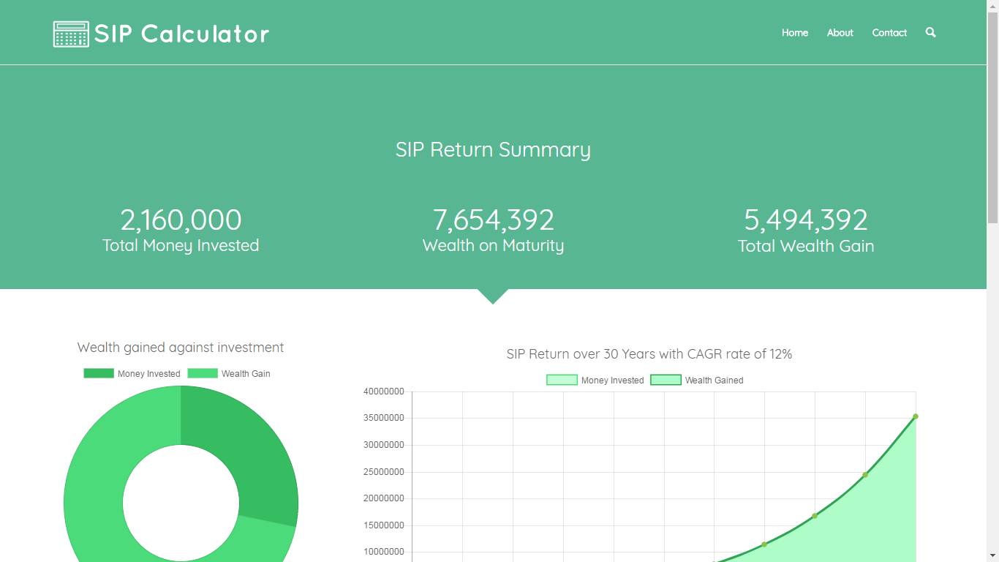Click the data point near 15000000 level
This screenshot has width=999, height=562.
(815, 516)
